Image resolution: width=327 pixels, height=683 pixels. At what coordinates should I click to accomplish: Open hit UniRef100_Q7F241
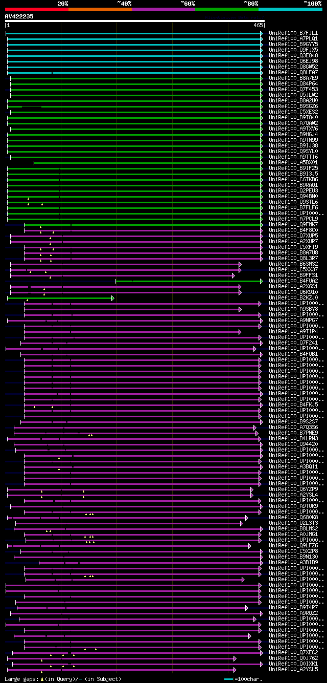point(293,343)
